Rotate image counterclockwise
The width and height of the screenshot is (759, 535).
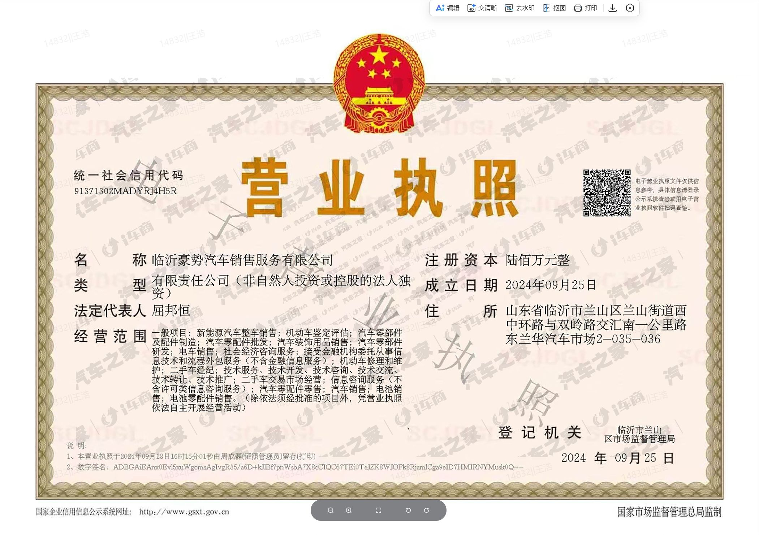coord(408,510)
